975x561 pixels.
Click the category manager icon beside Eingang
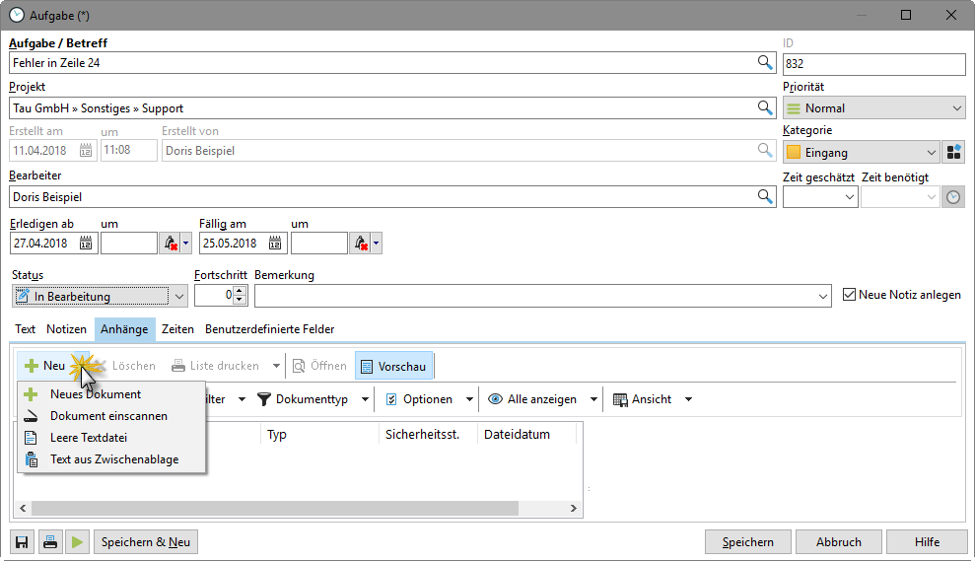(x=954, y=152)
